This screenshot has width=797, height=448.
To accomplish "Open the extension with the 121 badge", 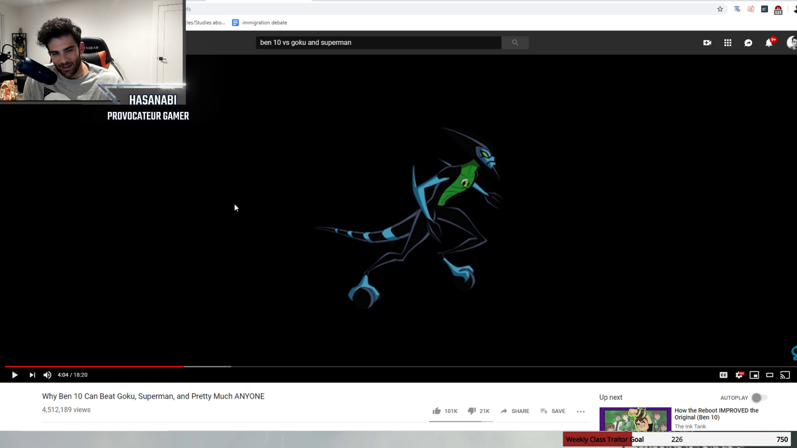I will pyautogui.click(x=778, y=9).
